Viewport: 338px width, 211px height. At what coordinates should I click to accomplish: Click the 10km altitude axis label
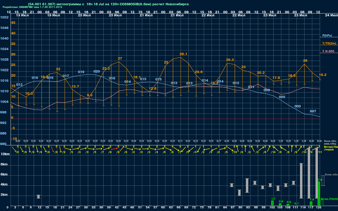tap(4, 154)
